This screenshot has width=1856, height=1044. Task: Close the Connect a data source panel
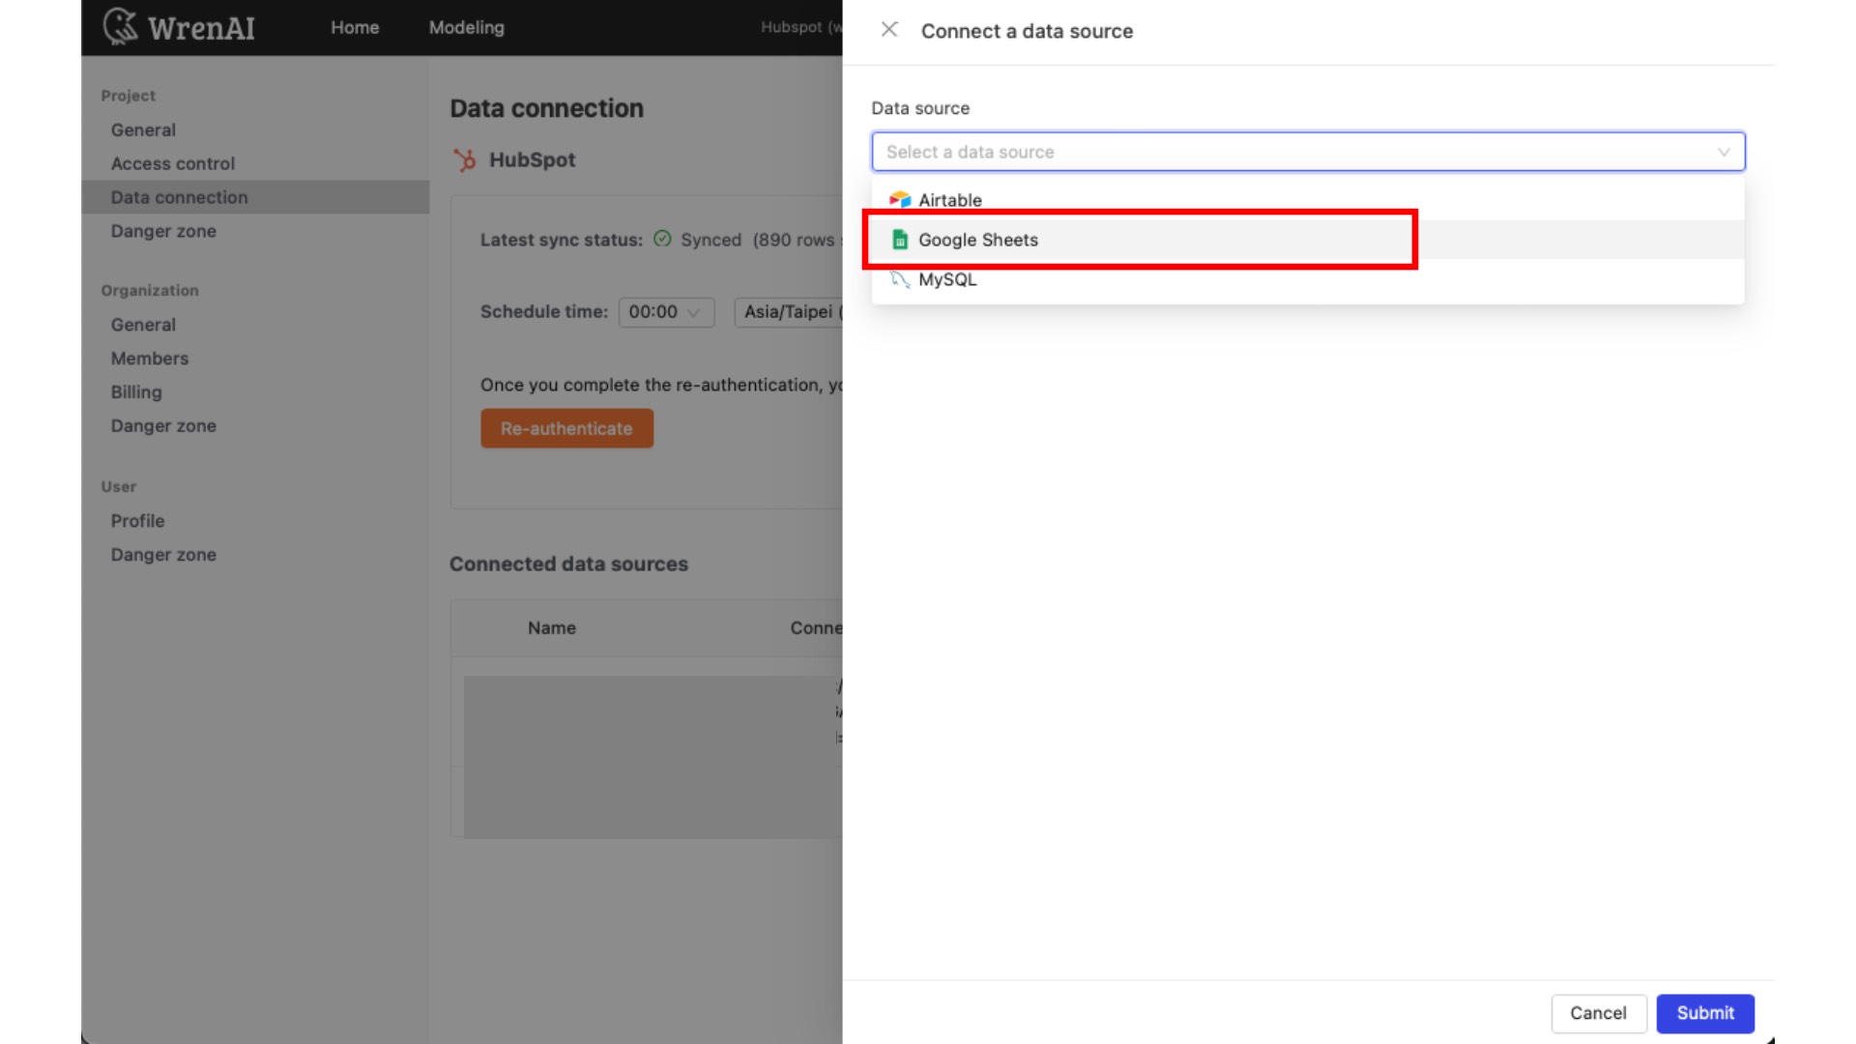click(x=889, y=30)
